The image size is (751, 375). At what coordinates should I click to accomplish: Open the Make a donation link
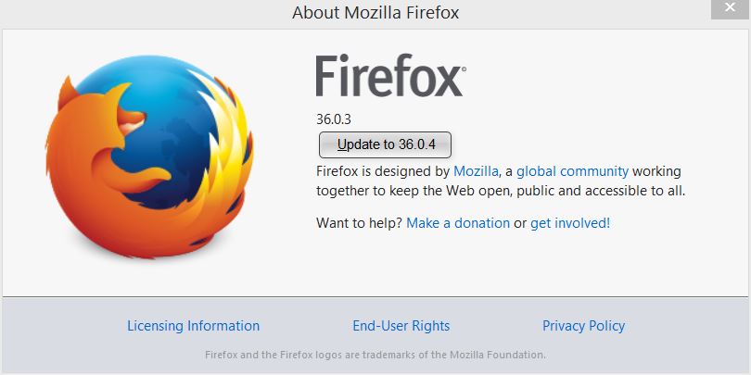pyautogui.click(x=458, y=223)
